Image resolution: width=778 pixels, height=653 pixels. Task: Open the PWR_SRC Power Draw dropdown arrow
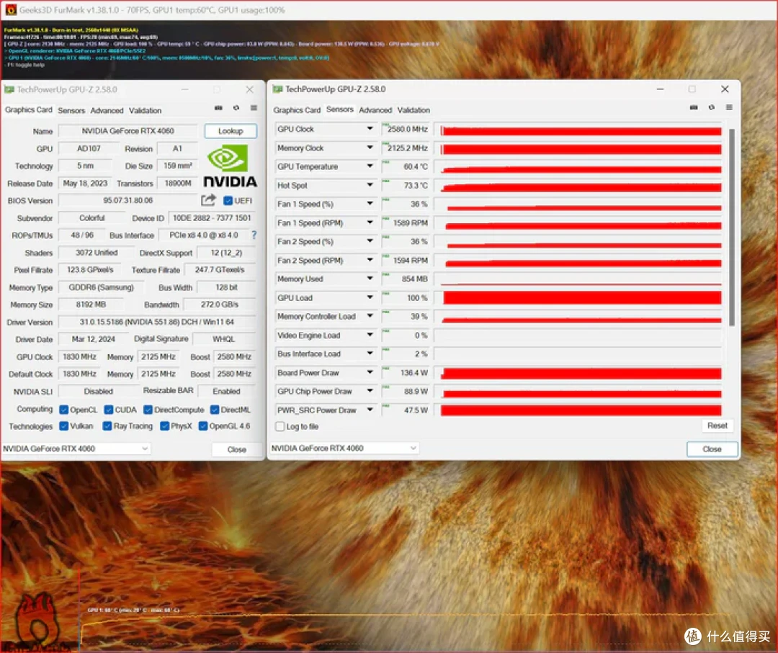coord(370,410)
